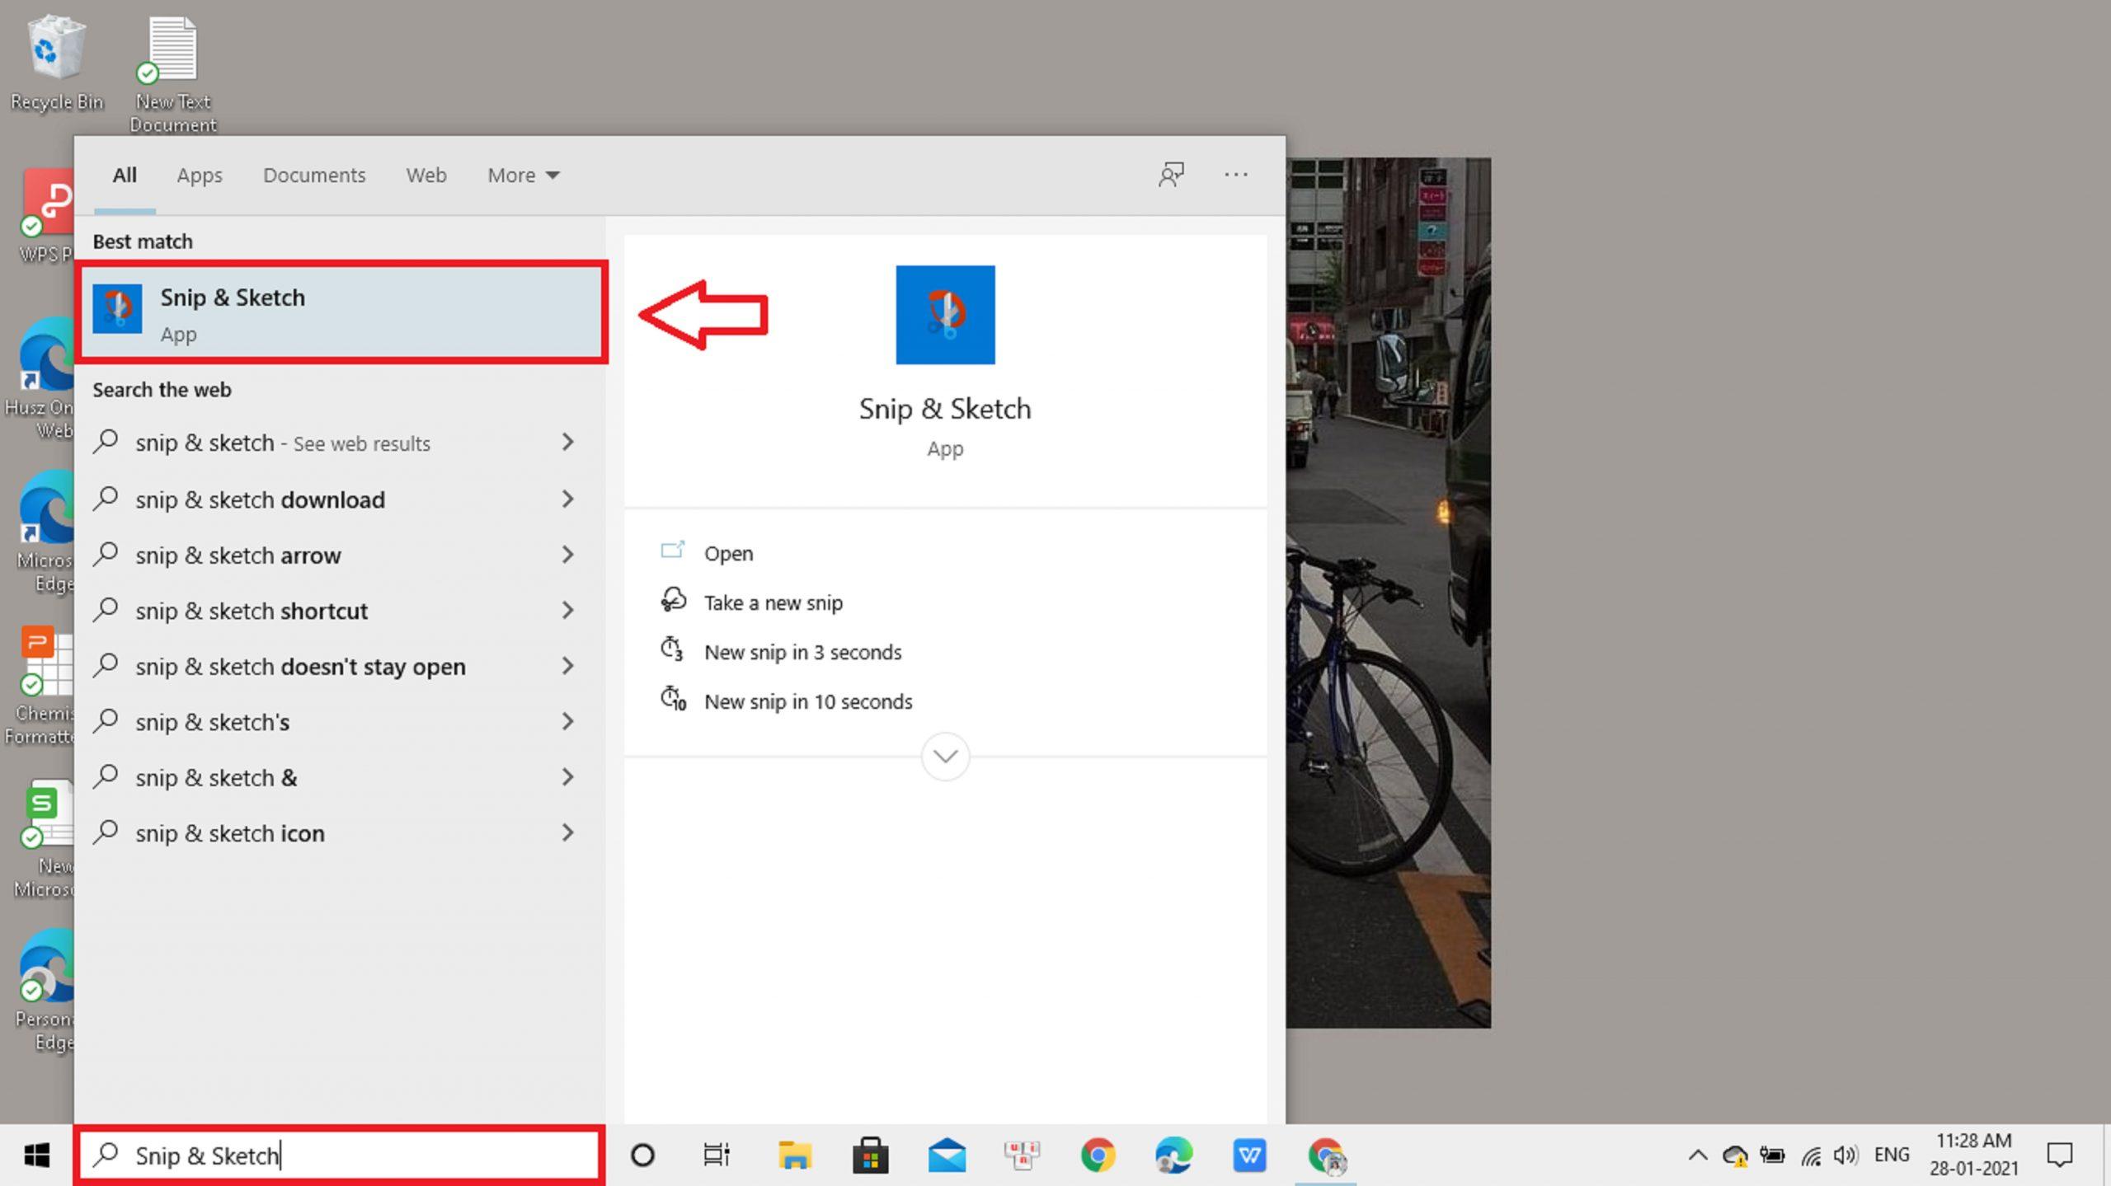This screenshot has width=2111, height=1186.
Task: Open search options ellipsis menu
Action: [1235, 175]
